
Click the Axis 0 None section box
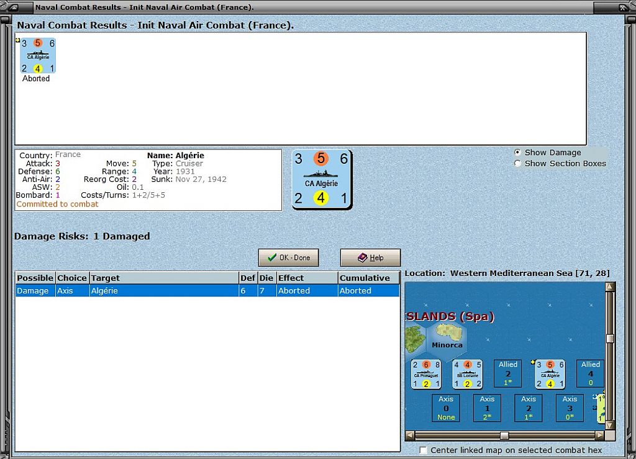point(446,408)
